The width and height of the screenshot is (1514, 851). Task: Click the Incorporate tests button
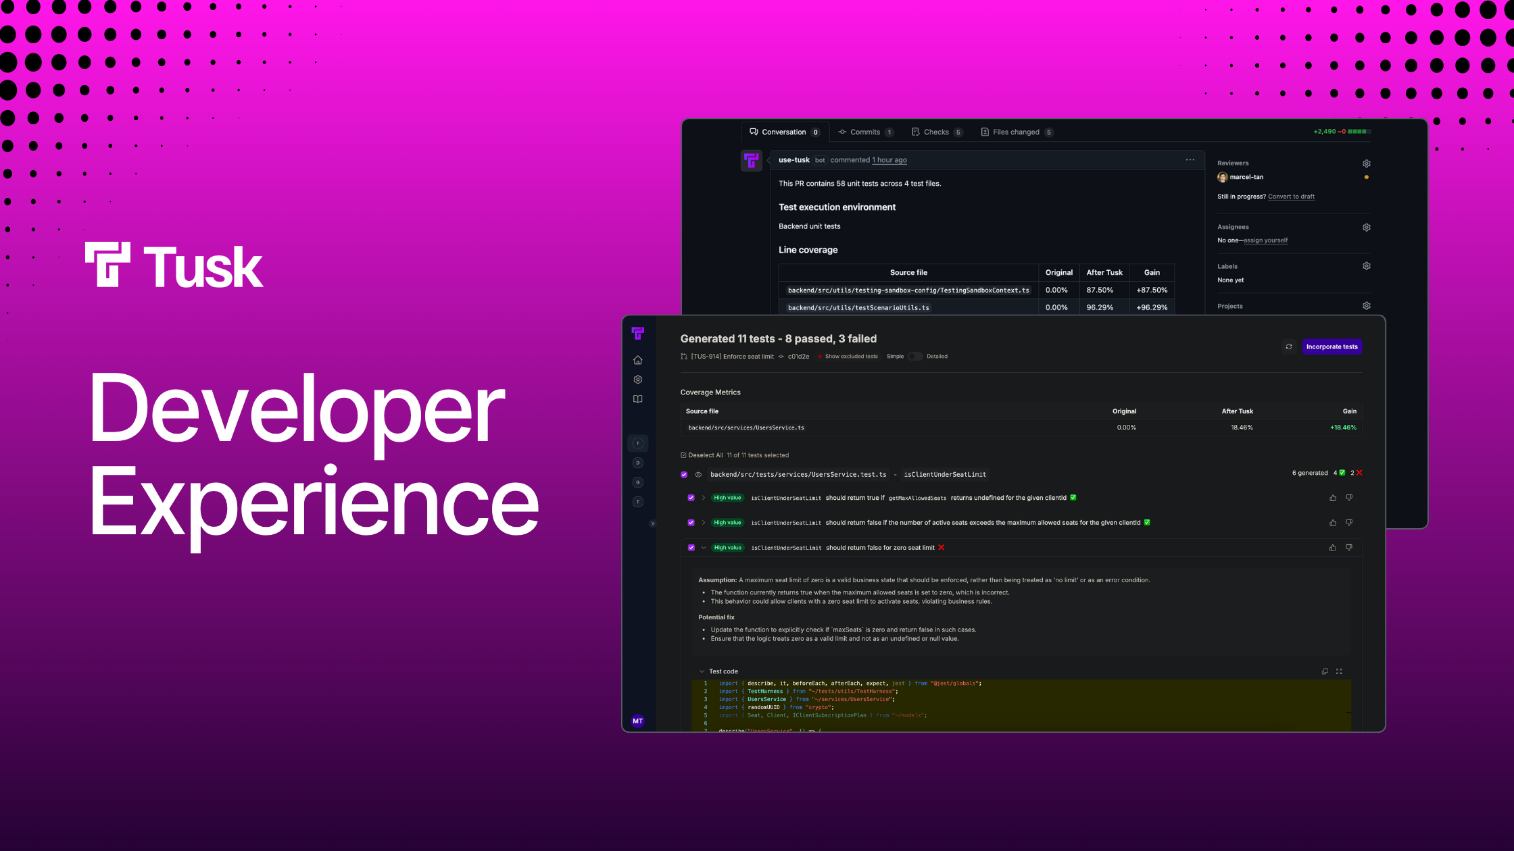1332,346
